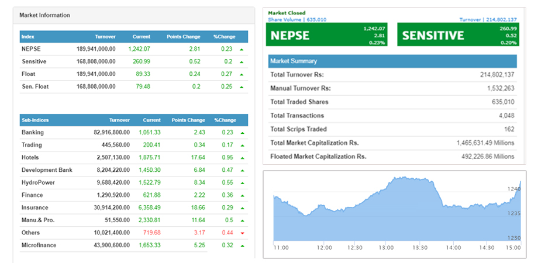This screenshot has height=263, width=538.
Task: Click the up arrow in Banking row
Action: click(243, 133)
